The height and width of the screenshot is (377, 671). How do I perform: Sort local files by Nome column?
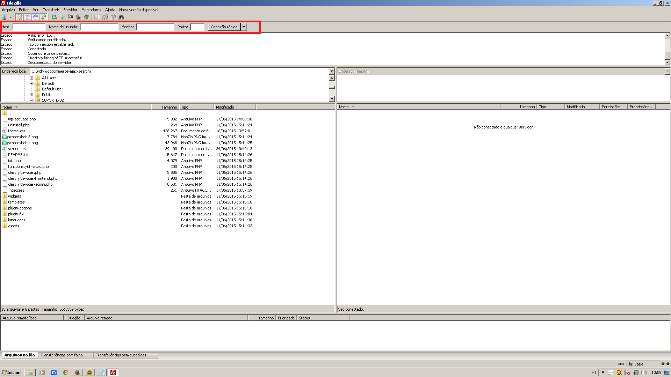coord(76,107)
